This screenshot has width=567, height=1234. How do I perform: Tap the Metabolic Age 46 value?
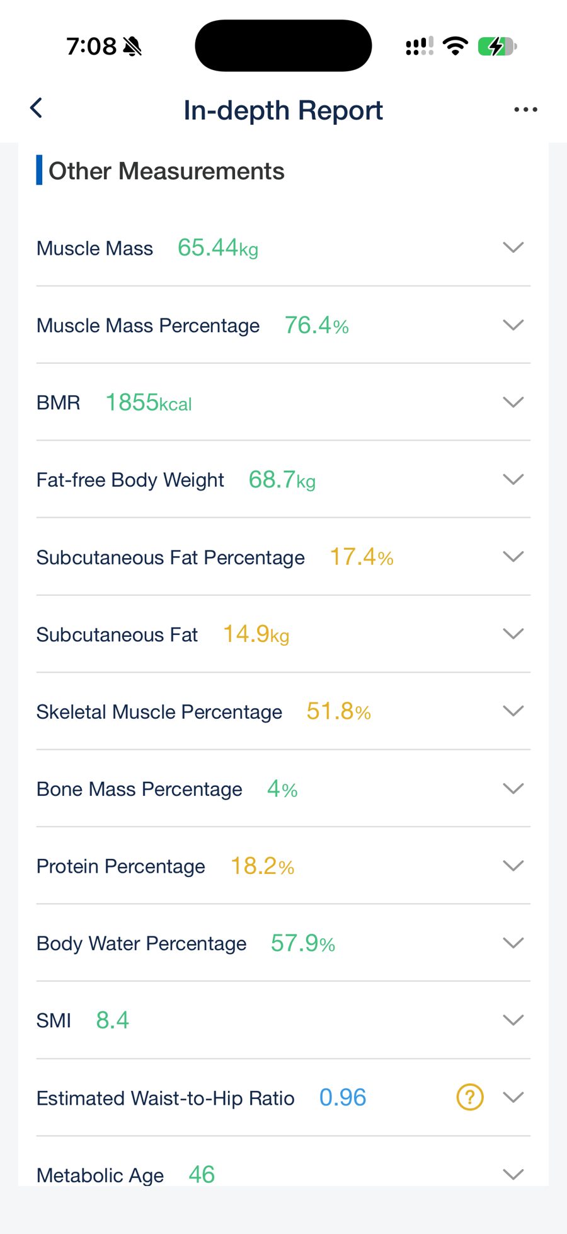[202, 1175]
